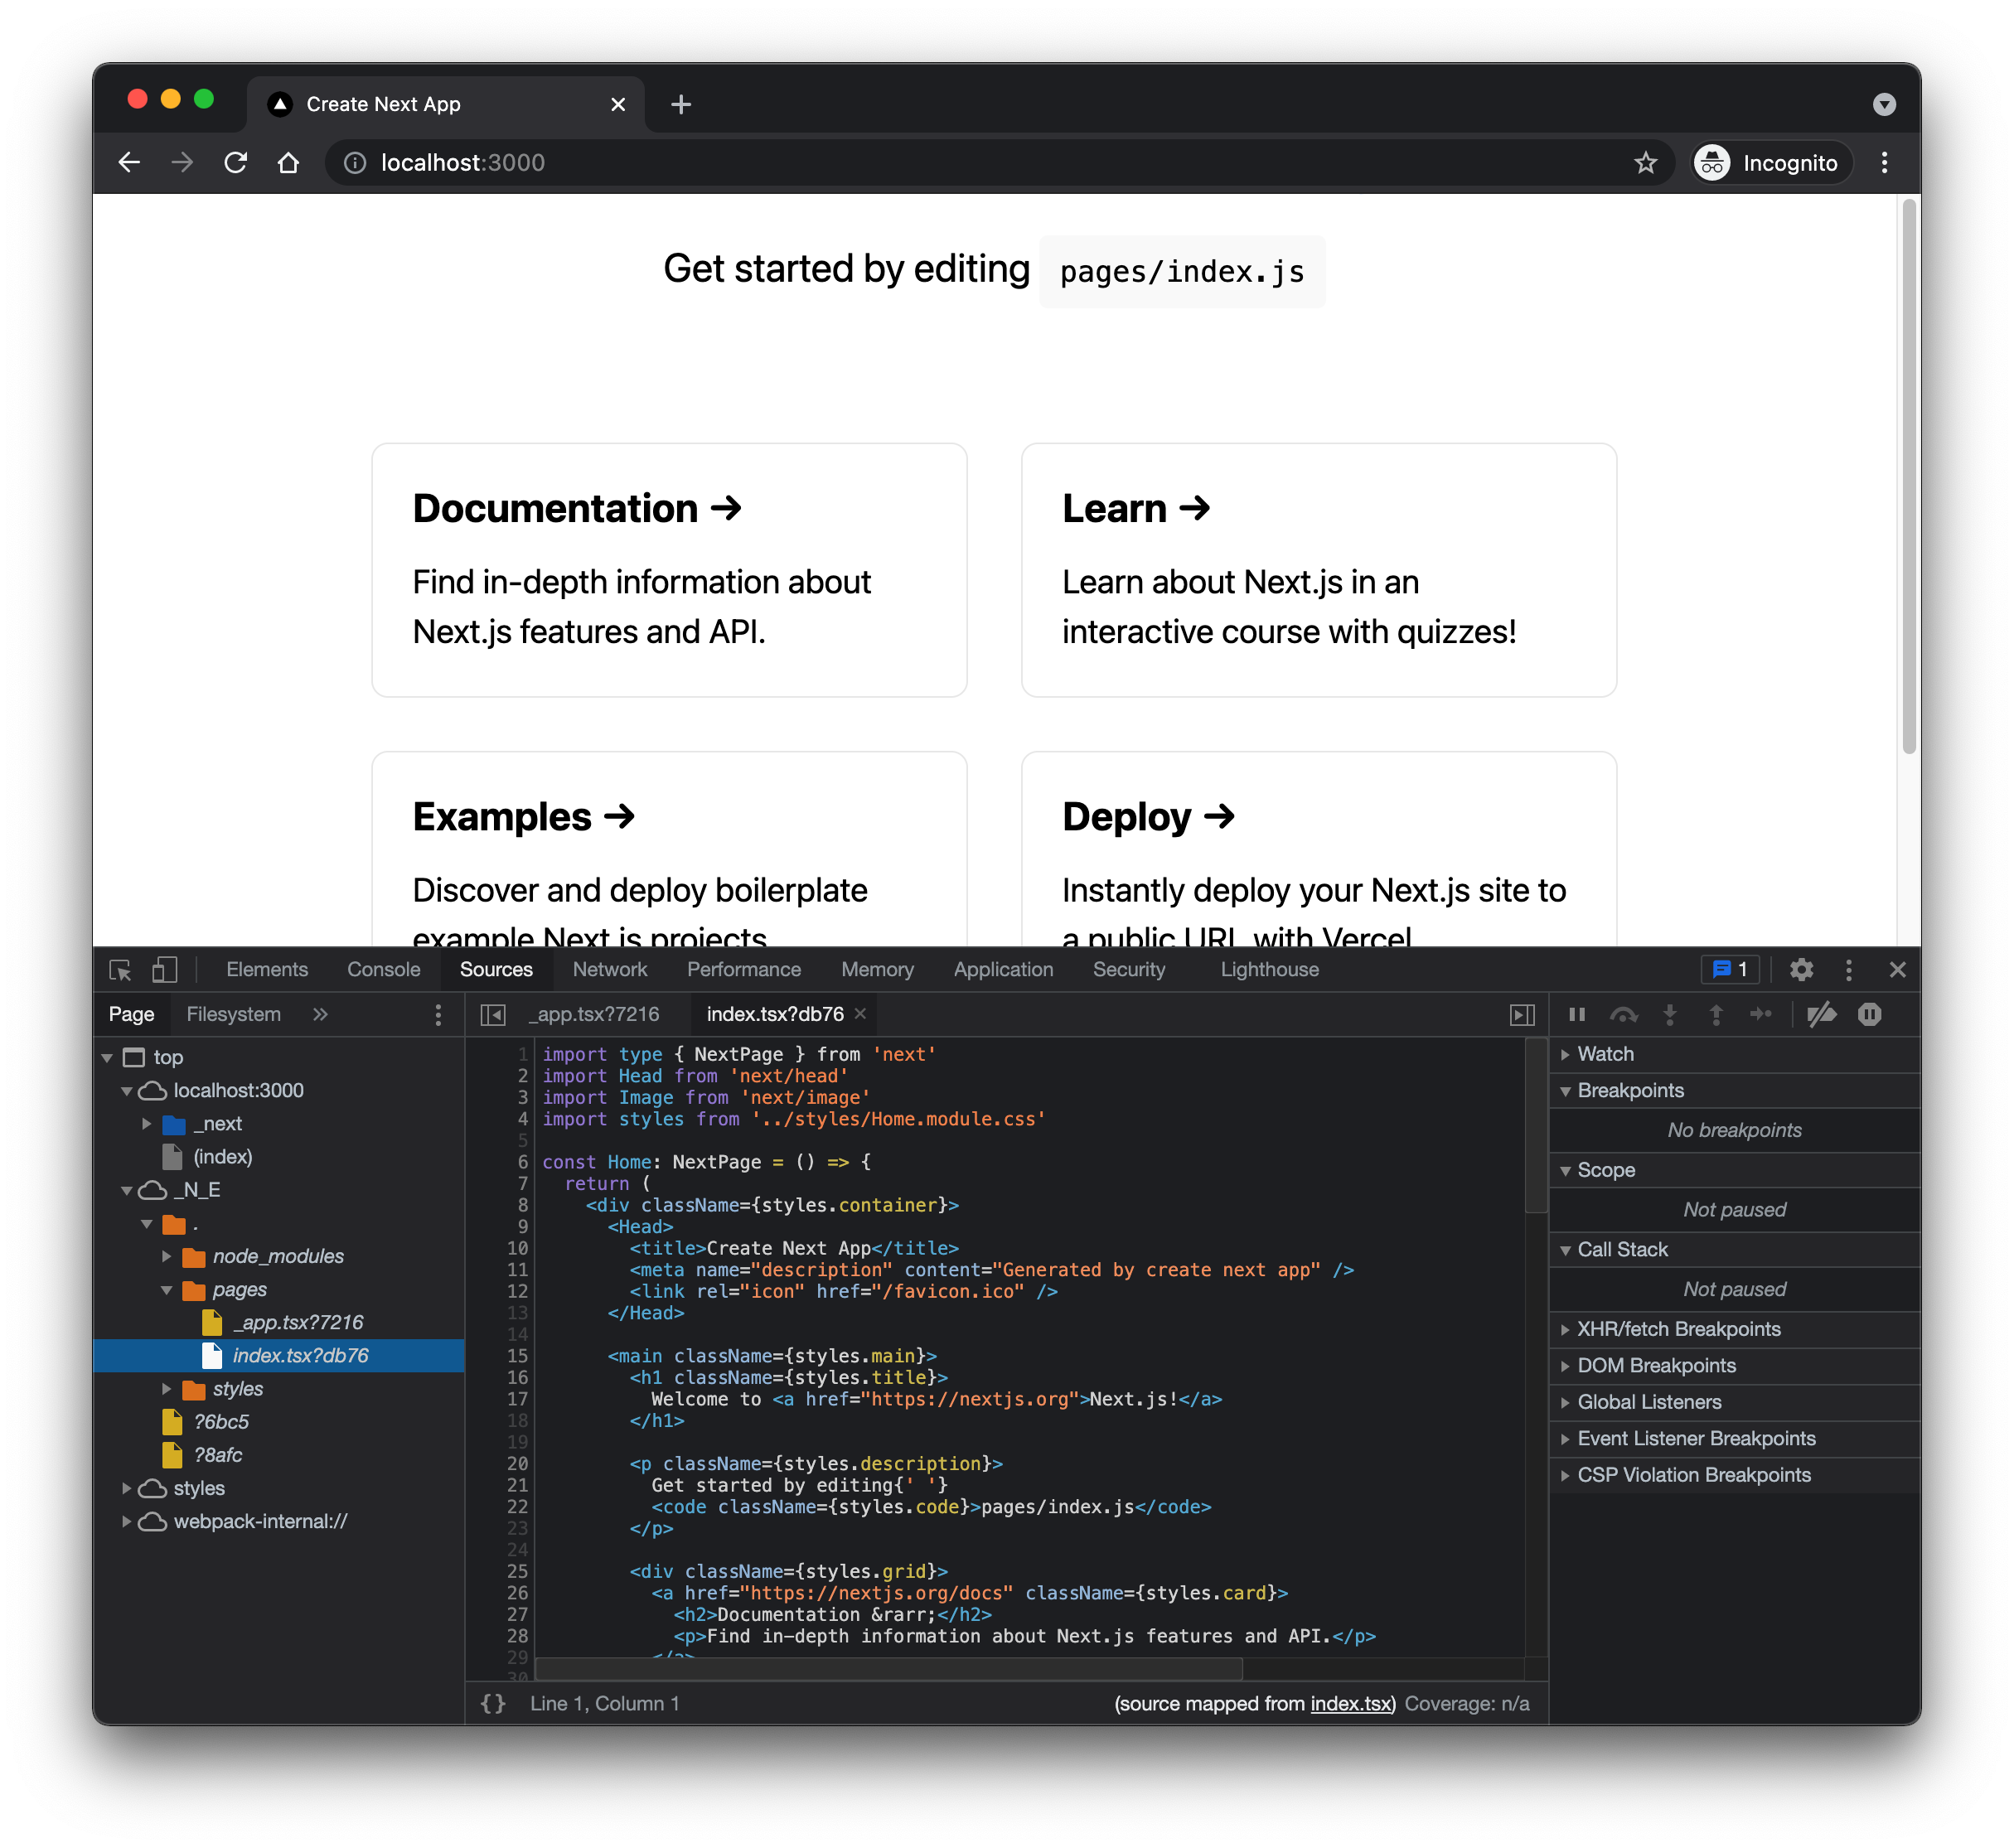Toggle pause on exceptions icon
Screen dimensions: 2014x1848
pyautogui.click(x=1869, y=1014)
